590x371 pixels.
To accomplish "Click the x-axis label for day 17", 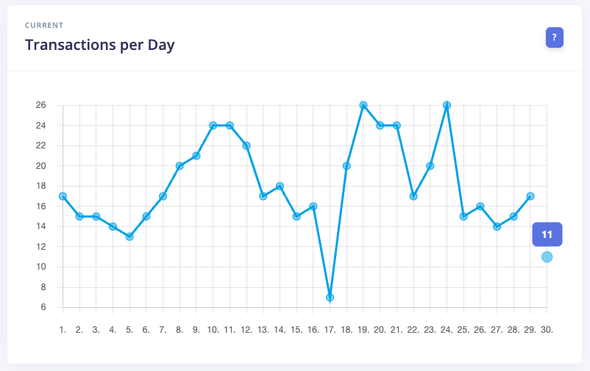I will [x=328, y=330].
